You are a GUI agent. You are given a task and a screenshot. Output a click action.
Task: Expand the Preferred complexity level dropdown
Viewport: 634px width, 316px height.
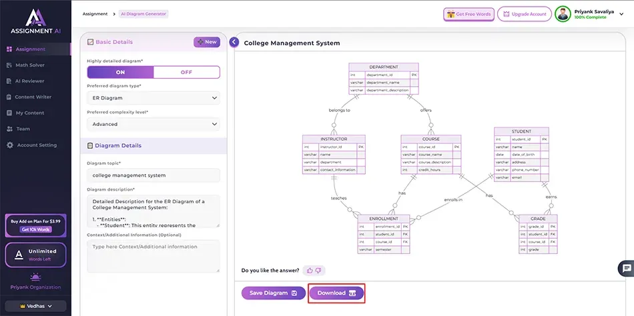coord(153,124)
